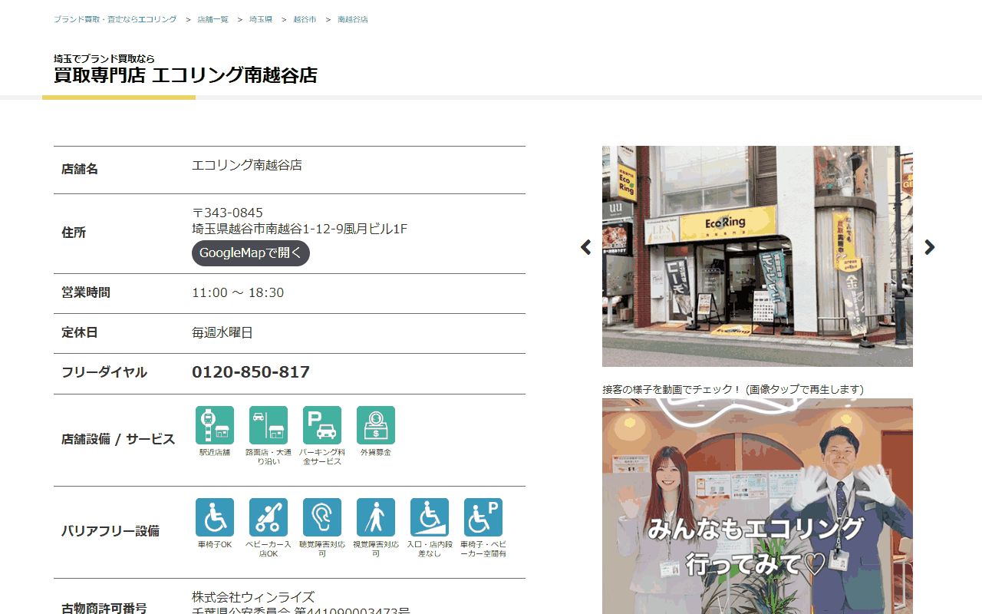Click the フリーダイヤル row label
The image size is (982, 614).
click(x=104, y=372)
